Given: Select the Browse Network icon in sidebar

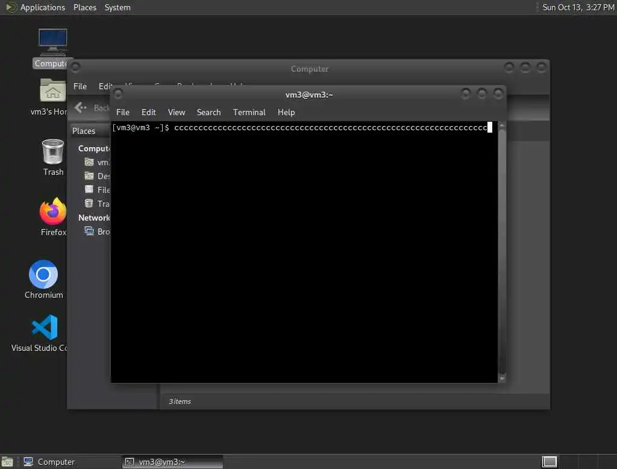Looking at the screenshot, I should tap(89, 231).
